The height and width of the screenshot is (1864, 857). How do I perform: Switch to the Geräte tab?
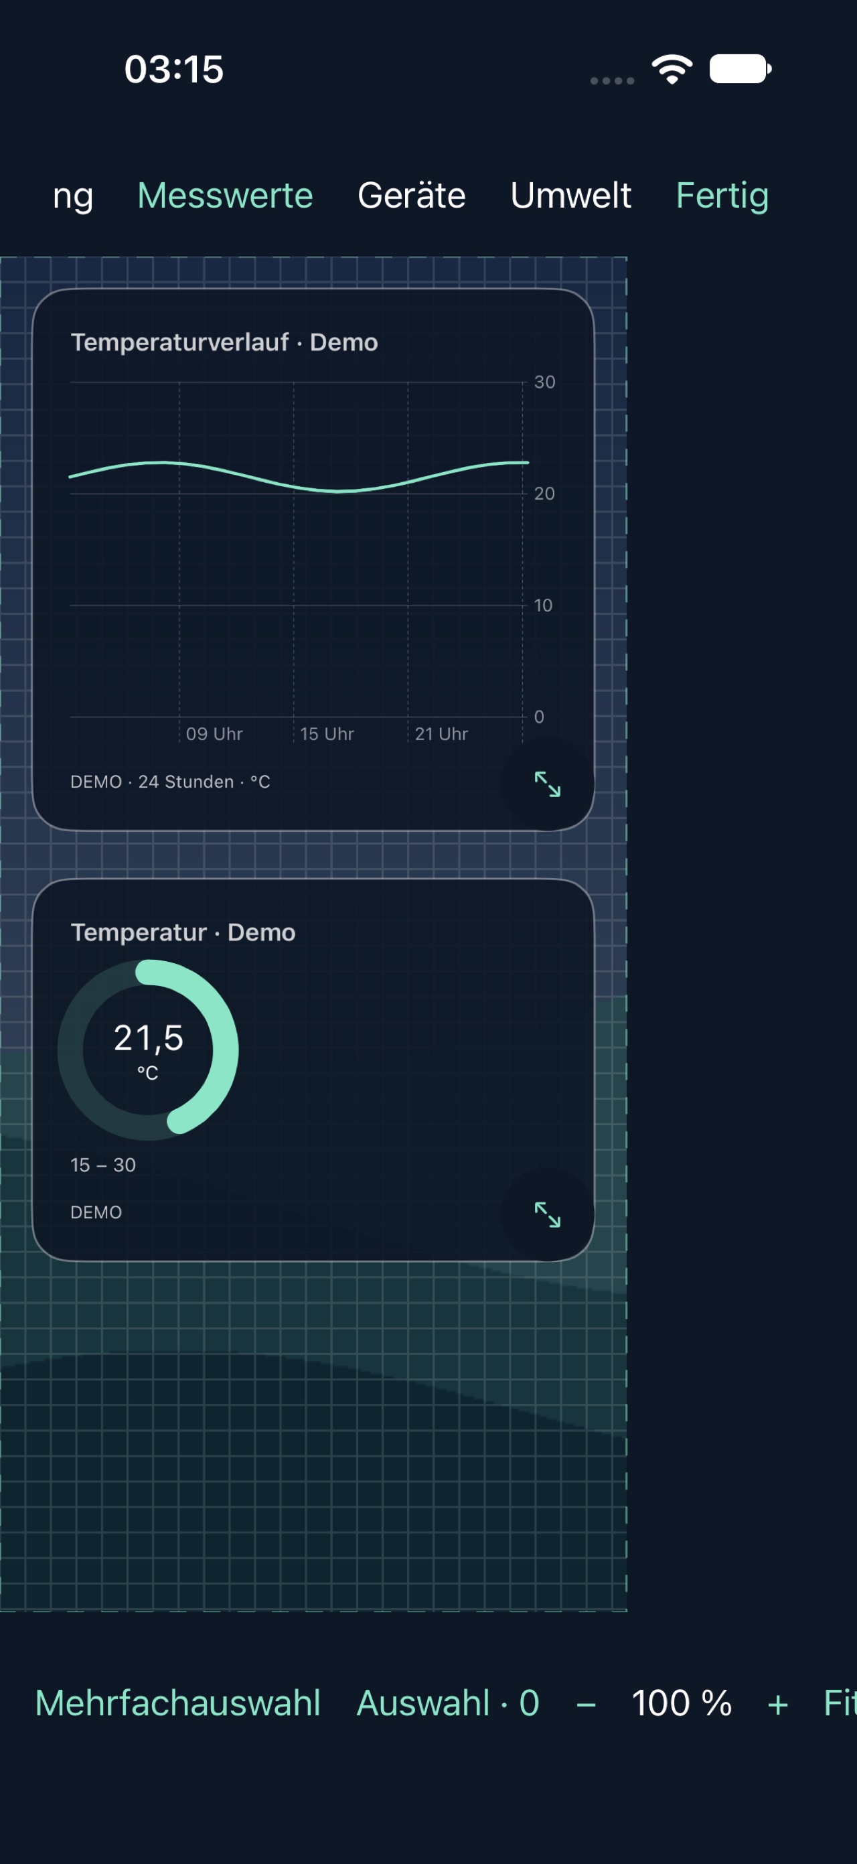412,196
